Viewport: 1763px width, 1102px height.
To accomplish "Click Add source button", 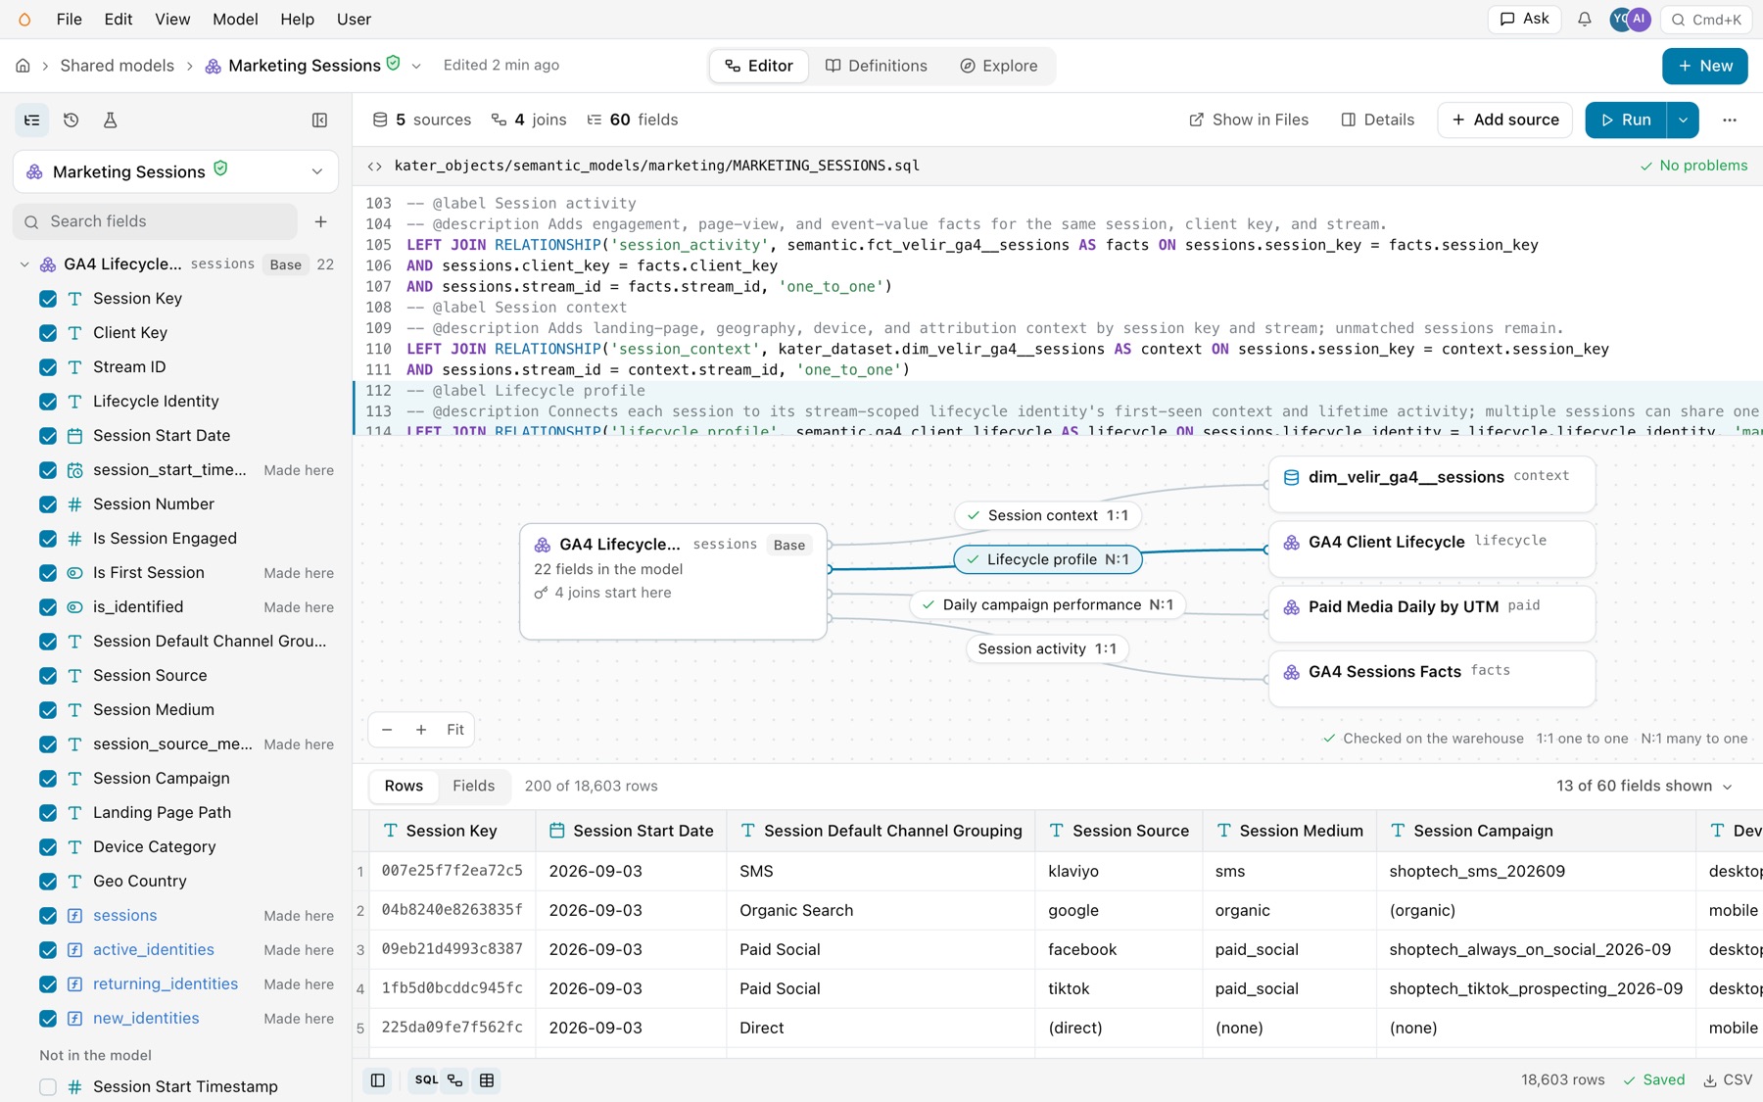I will click(x=1505, y=120).
